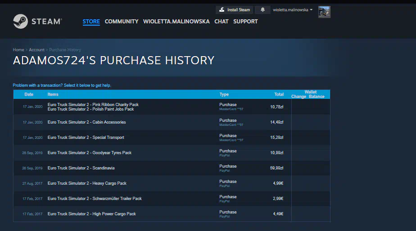The width and height of the screenshot is (416, 231).
Task: Select the Scandinavia transaction row
Action: pyautogui.click(x=172, y=168)
